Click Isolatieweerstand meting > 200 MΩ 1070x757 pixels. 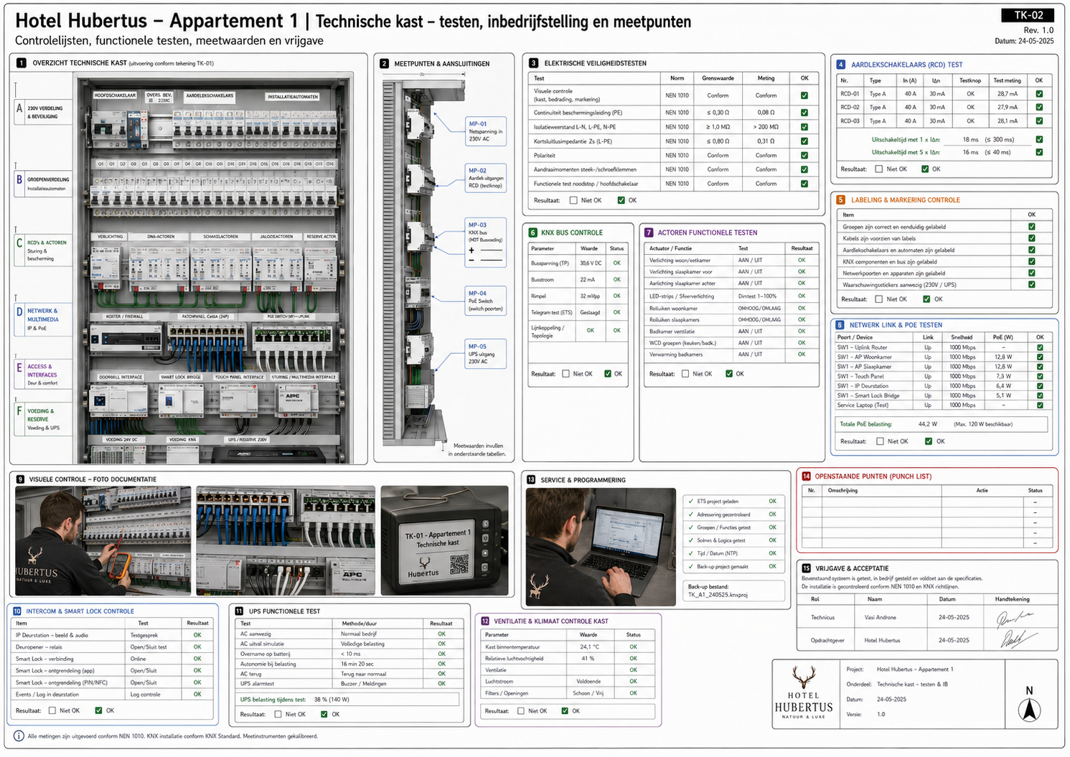[766, 127]
